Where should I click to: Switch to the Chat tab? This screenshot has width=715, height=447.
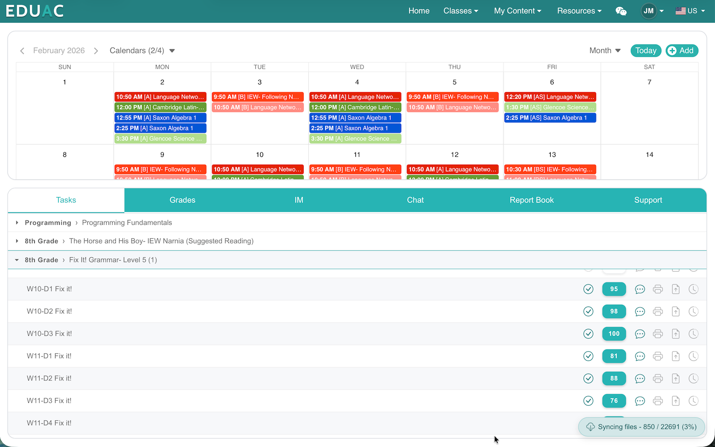tap(415, 200)
